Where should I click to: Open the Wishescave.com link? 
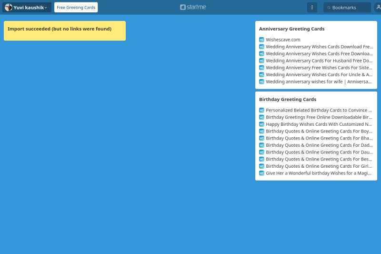283,40
